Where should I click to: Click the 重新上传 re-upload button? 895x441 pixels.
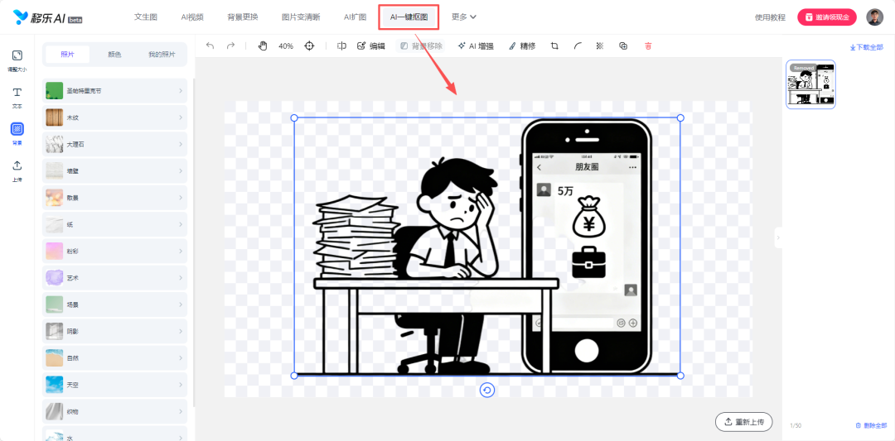(744, 422)
